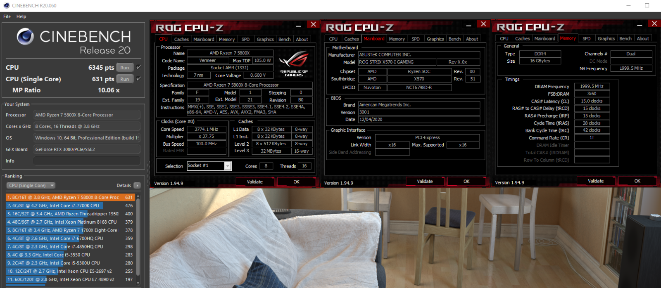The width and height of the screenshot is (661, 288).
Task: Click OK in the CPU tab window
Action: pos(296,182)
